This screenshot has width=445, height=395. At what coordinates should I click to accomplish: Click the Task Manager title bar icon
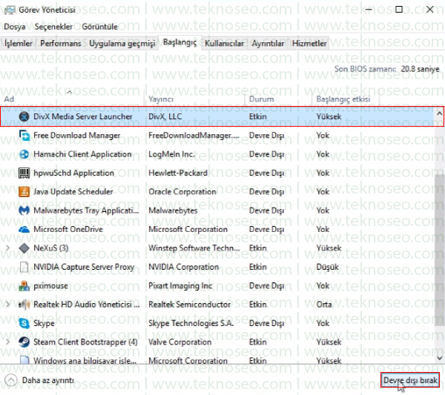point(10,10)
